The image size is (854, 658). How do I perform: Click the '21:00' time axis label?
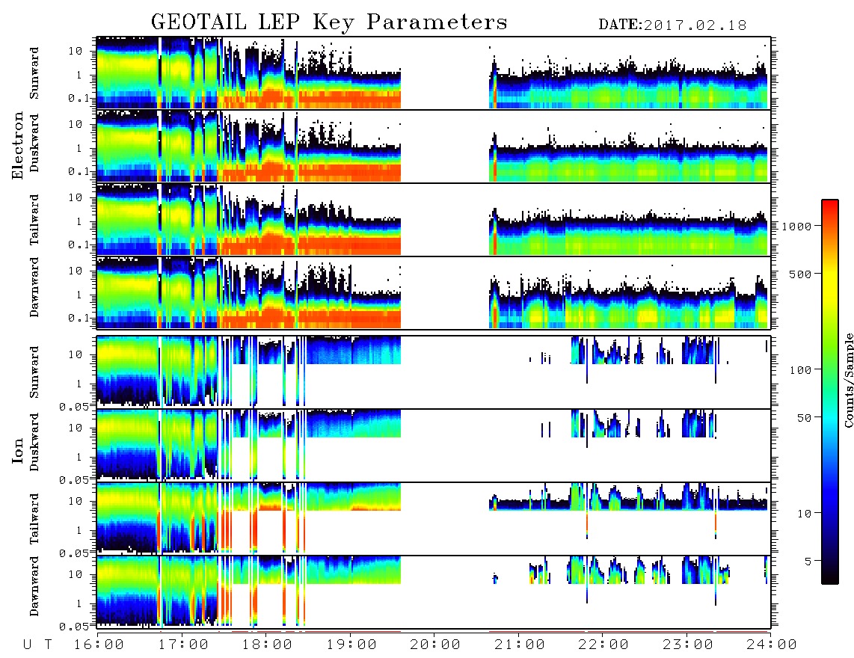[520, 645]
